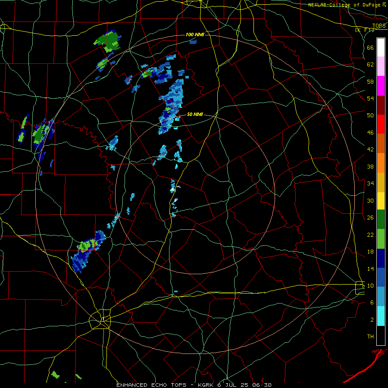Click the 54 legend value label
Image resolution: width=388 pixels, height=388 pixels.
(370, 98)
